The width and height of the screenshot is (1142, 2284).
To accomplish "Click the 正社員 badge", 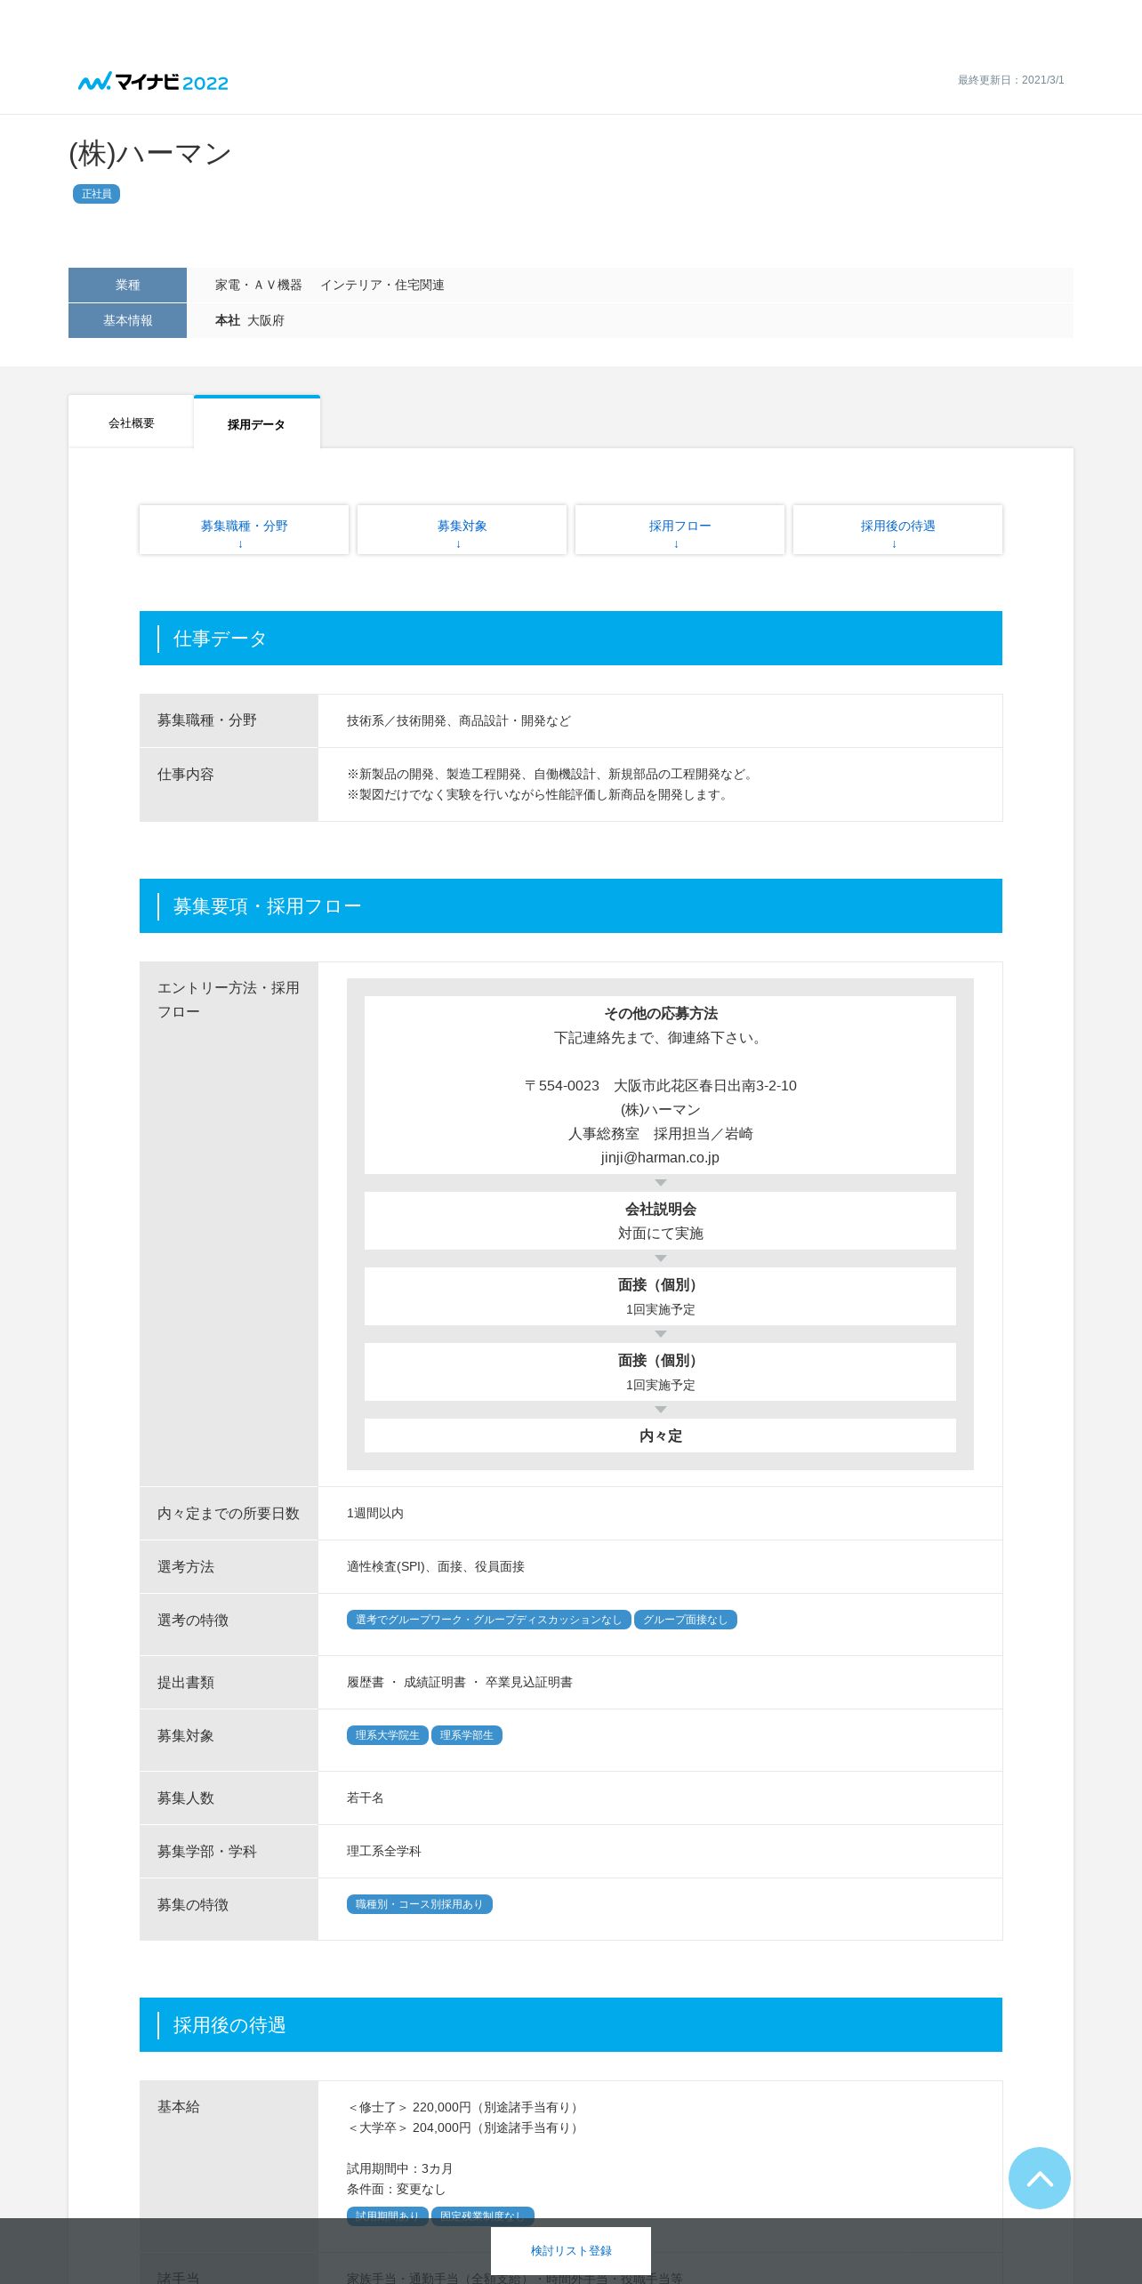I will click(96, 194).
